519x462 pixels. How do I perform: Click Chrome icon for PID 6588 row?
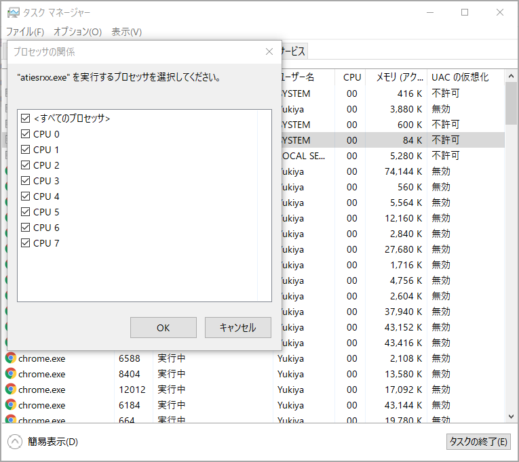click(x=11, y=358)
